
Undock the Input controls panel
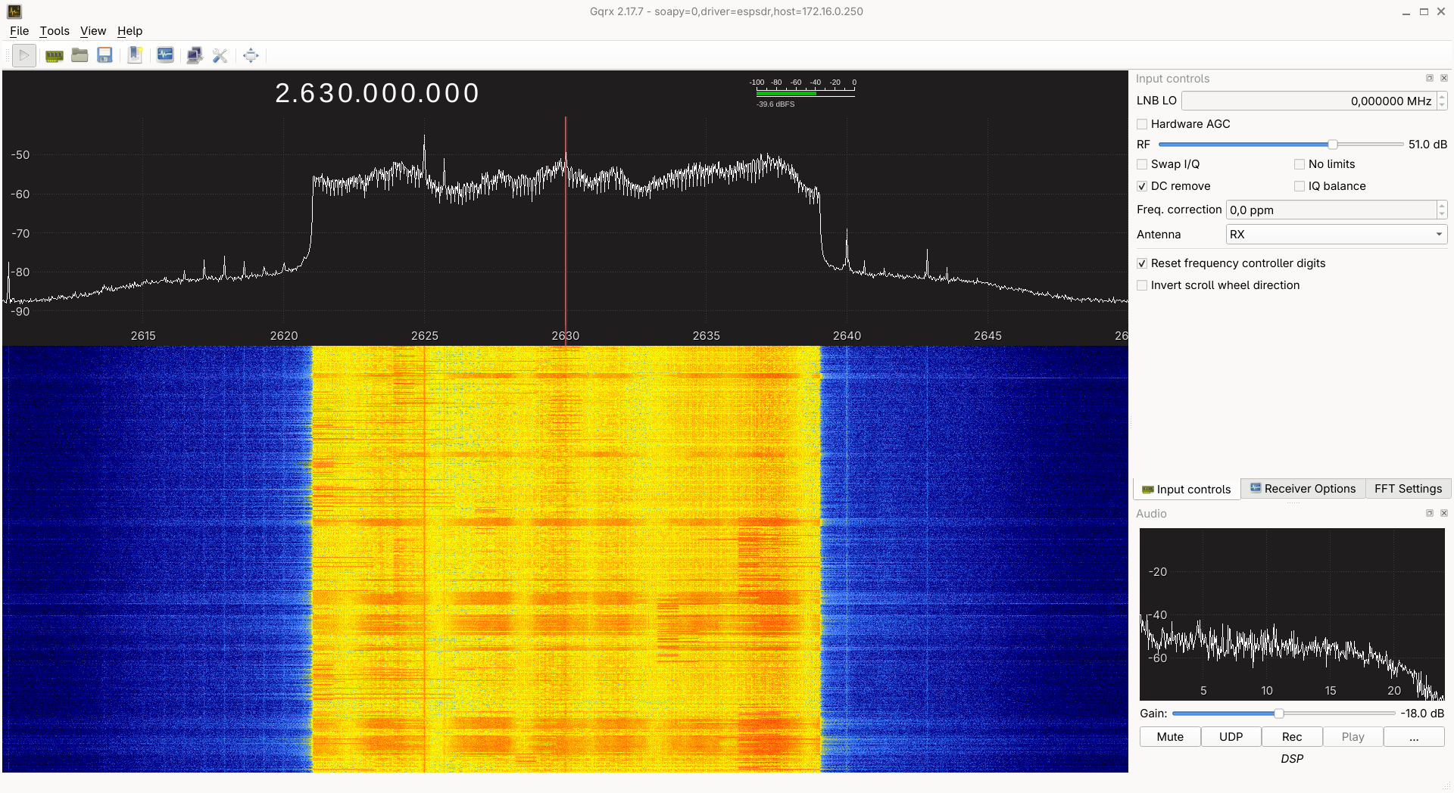click(1430, 78)
